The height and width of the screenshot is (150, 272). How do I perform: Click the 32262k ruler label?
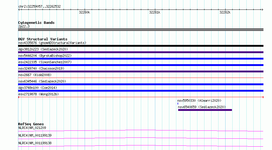pyautogui.click(x=225, y=12)
